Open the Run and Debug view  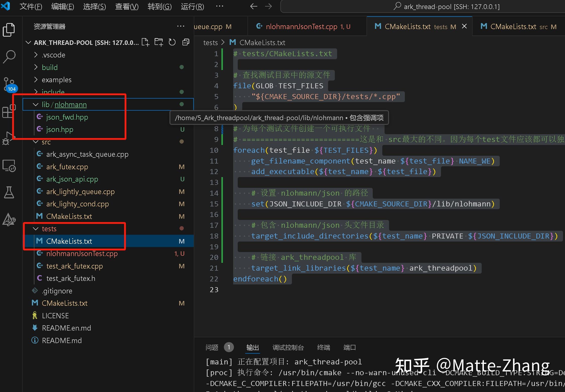[9, 138]
